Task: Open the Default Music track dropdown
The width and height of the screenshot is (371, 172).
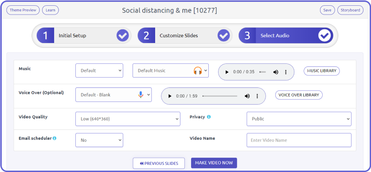Action: (171, 70)
